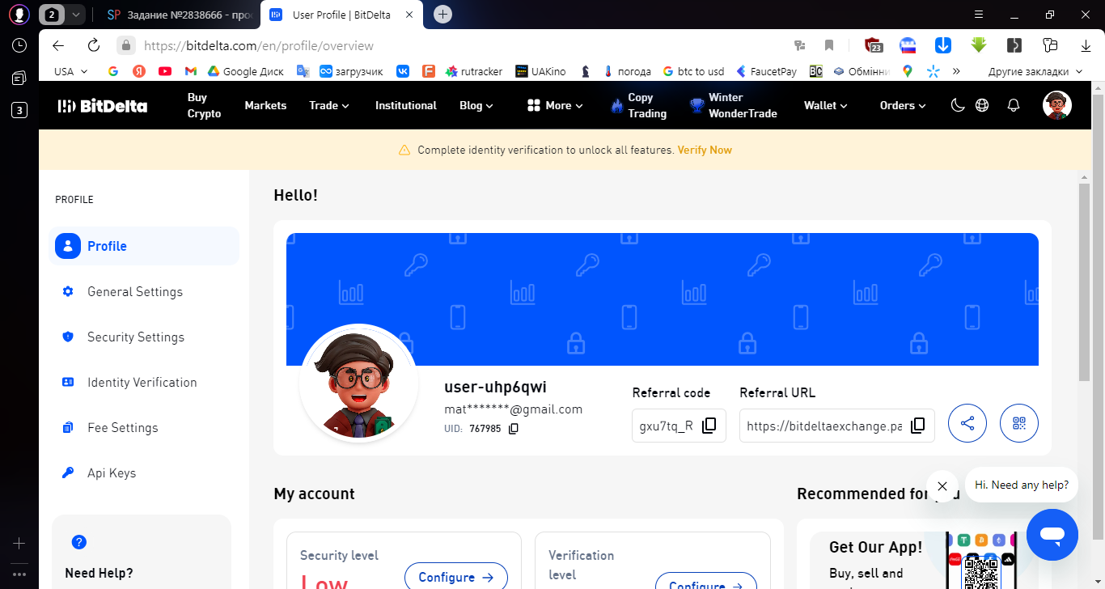Open Gmail bookmark icon
The width and height of the screenshot is (1105, 589).
191,71
